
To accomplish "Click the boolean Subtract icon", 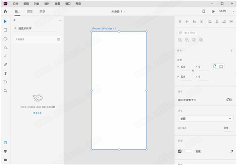I will pyautogui.click(x=187, y=40).
